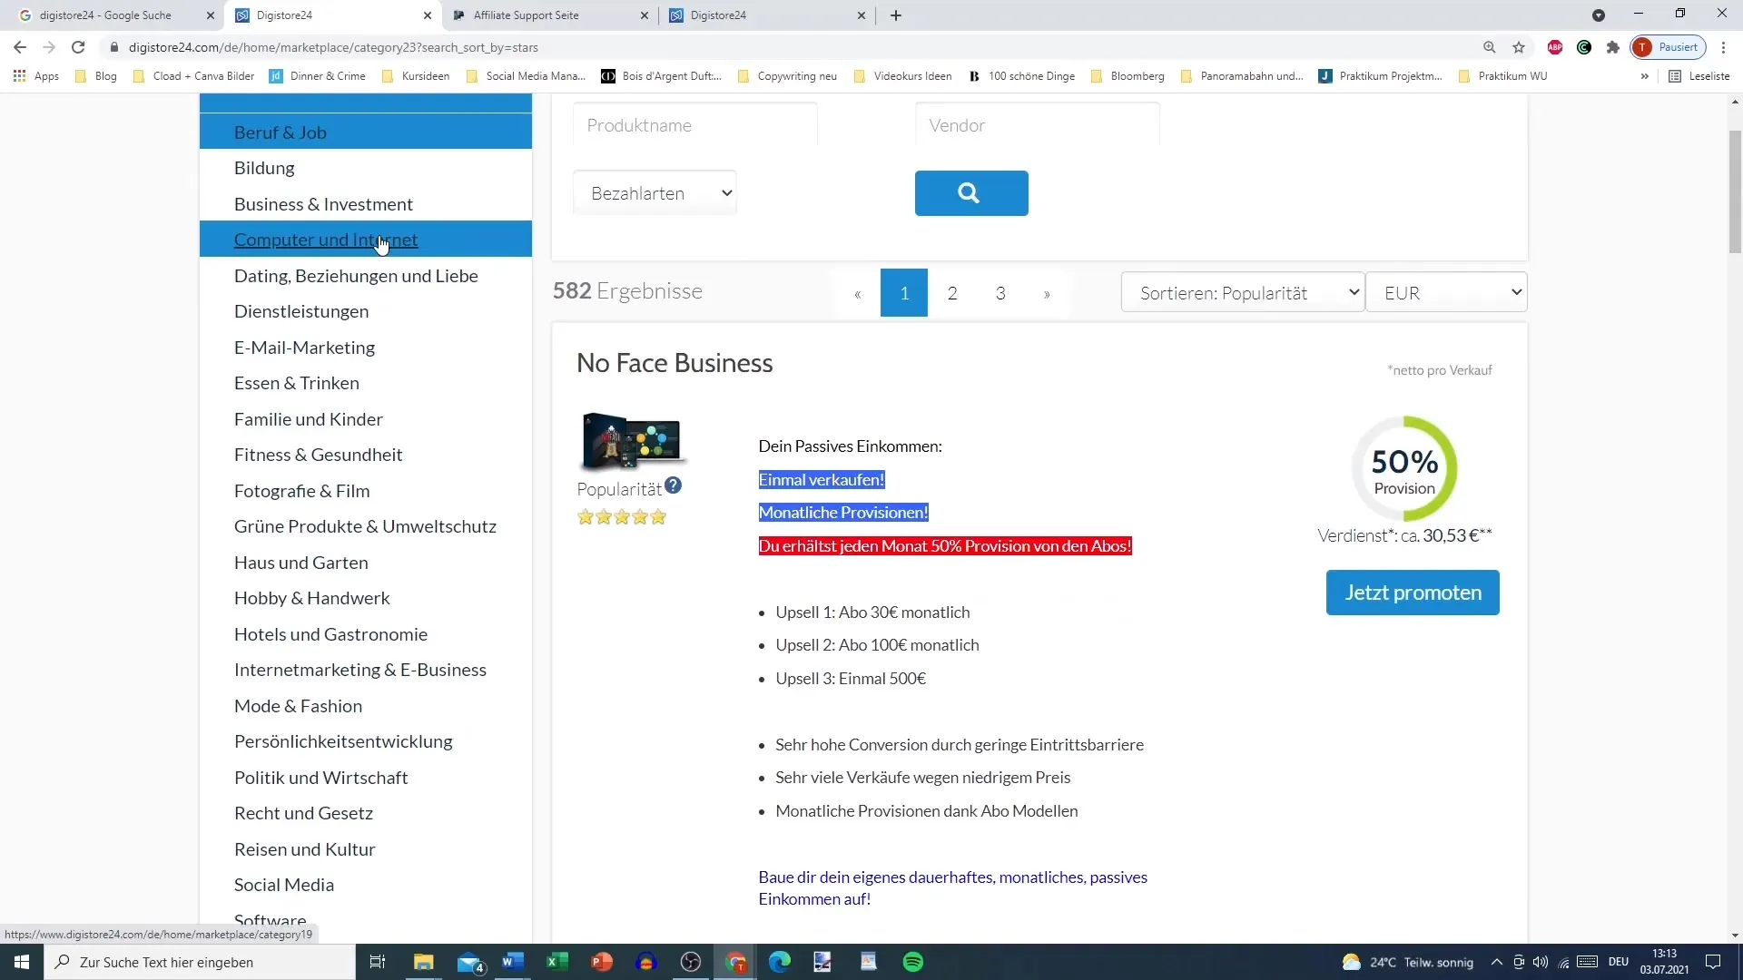Click the volume speaker tray icon
This screenshot has height=980, width=1743.
pyautogui.click(x=1541, y=962)
